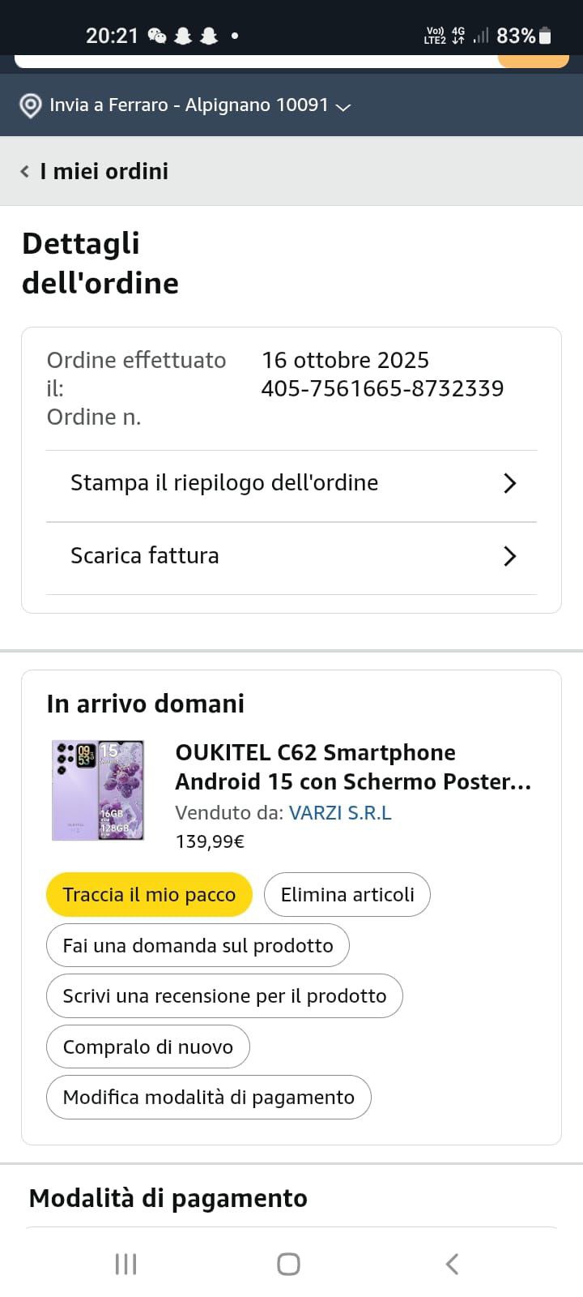This screenshot has height=1297, width=583.
Task: Expand the delivery address dropdown chevron
Action: (343, 107)
